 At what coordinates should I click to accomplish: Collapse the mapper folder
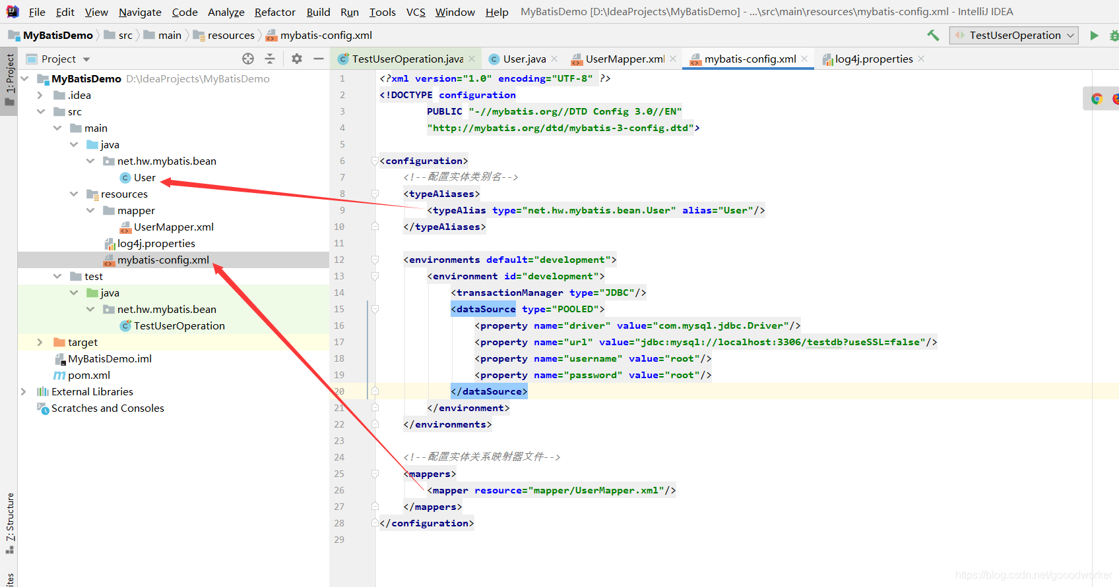click(x=90, y=210)
